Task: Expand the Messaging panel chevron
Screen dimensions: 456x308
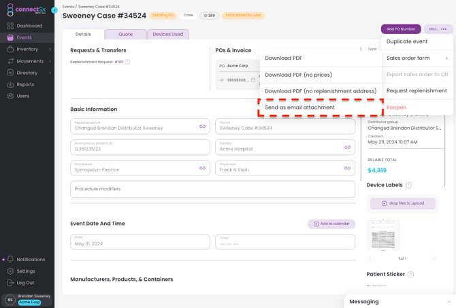Action: (x=449, y=302)
